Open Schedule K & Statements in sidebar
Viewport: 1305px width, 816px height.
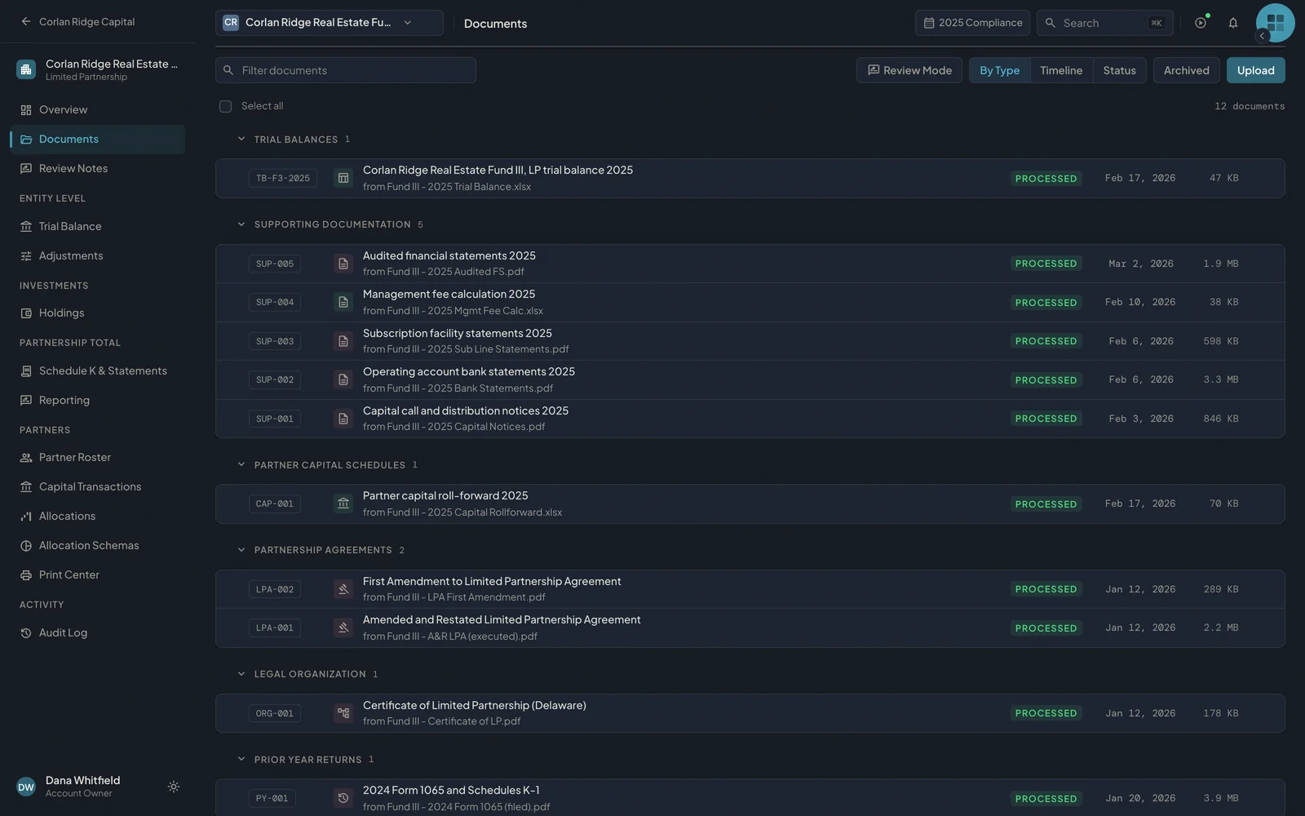[98, 370]
